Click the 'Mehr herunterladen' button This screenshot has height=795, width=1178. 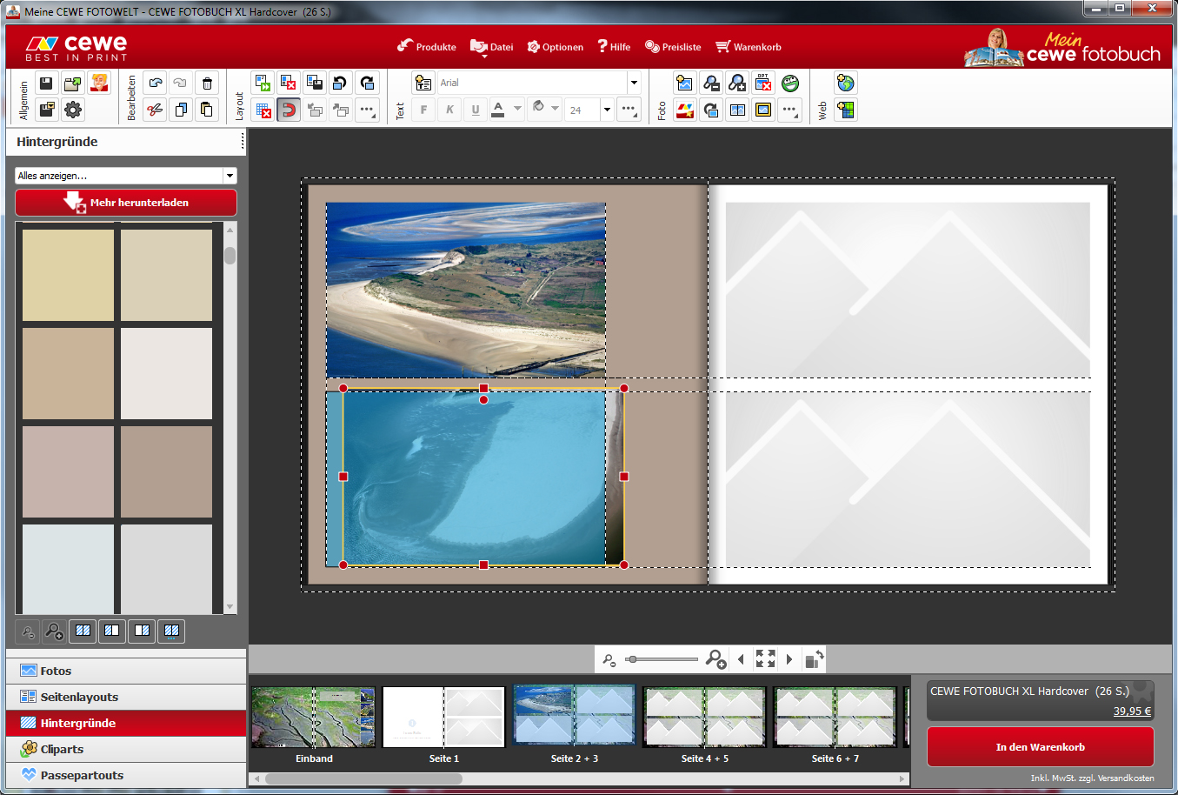coord(126,203)
